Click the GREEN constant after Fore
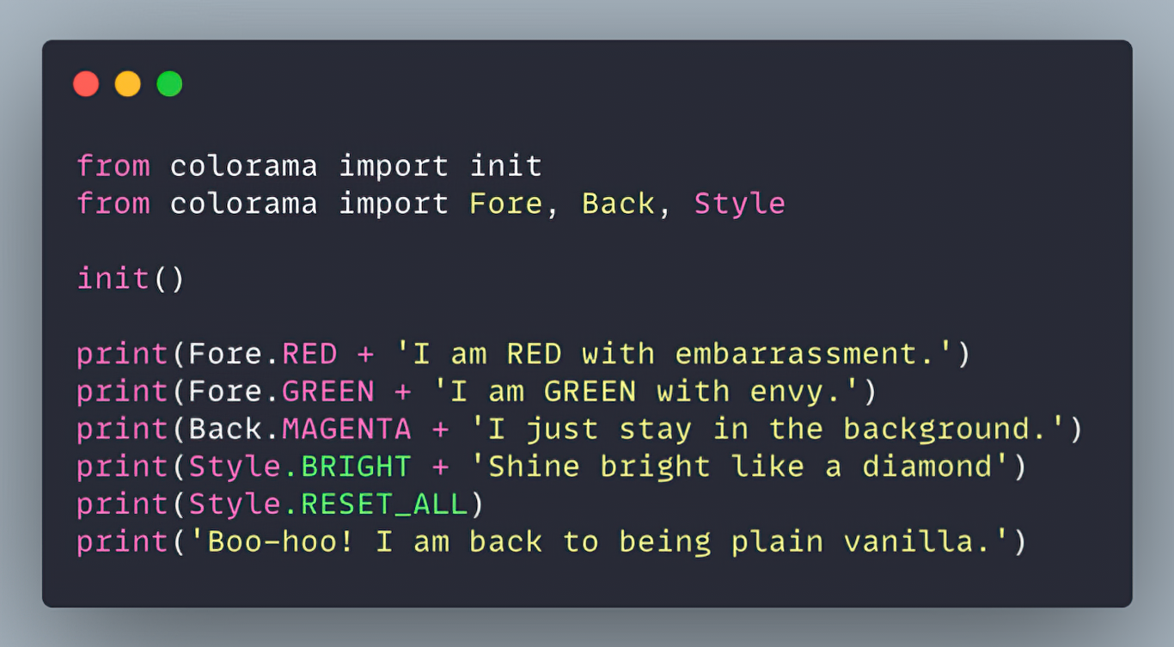The image size is (1174, 647). [328, 392]
